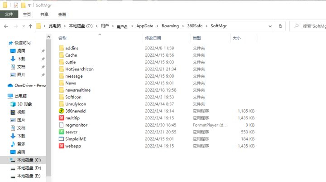Open the 文件 menu tab
Image resolution: width=326 pixels, height=182 pixels.
point(9,15)
